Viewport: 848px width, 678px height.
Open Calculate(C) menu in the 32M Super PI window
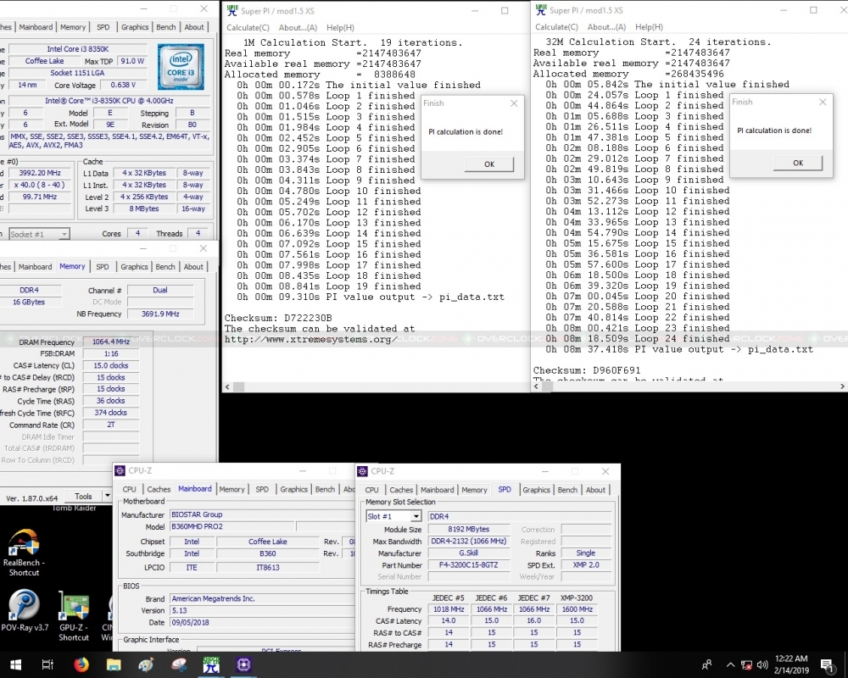coord(556,27)
